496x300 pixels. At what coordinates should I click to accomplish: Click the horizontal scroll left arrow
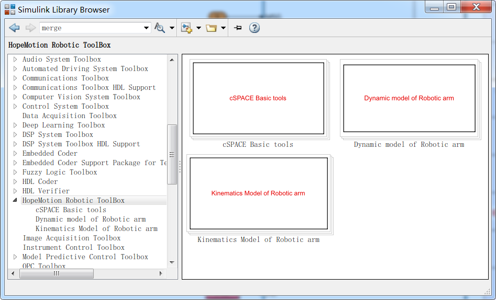click(x=13, y=273)
